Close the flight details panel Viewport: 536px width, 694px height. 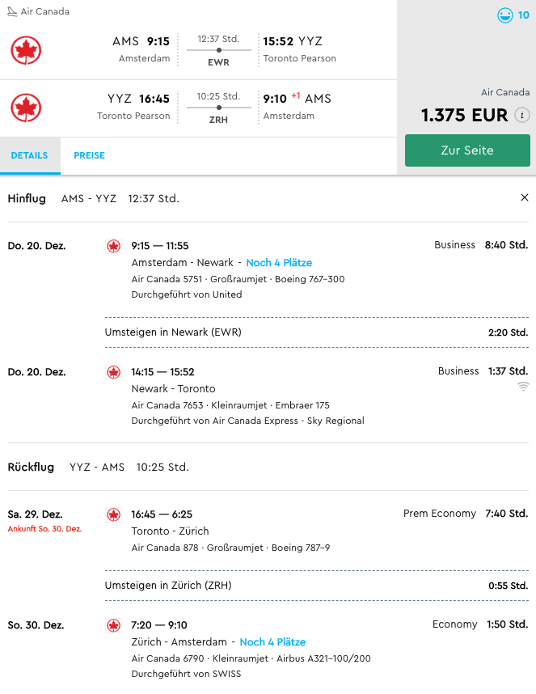(524, 197)
